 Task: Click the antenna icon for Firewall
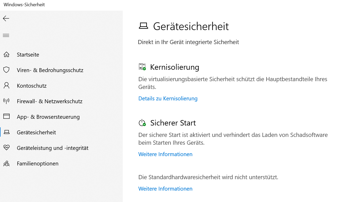coord(6,101)
